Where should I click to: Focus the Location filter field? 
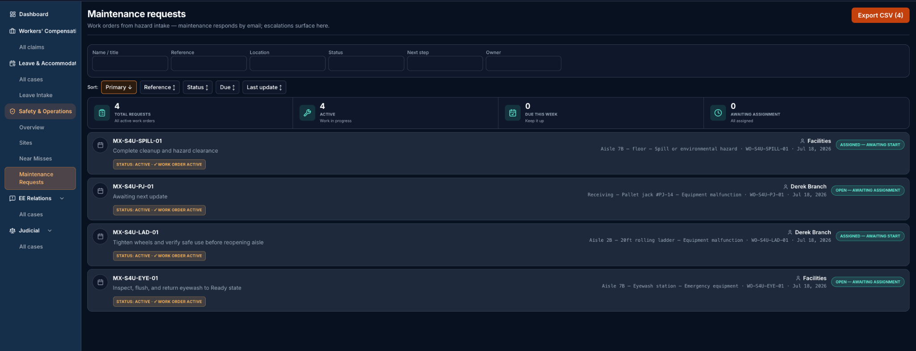pyautogui.click(x=288, y=64)
